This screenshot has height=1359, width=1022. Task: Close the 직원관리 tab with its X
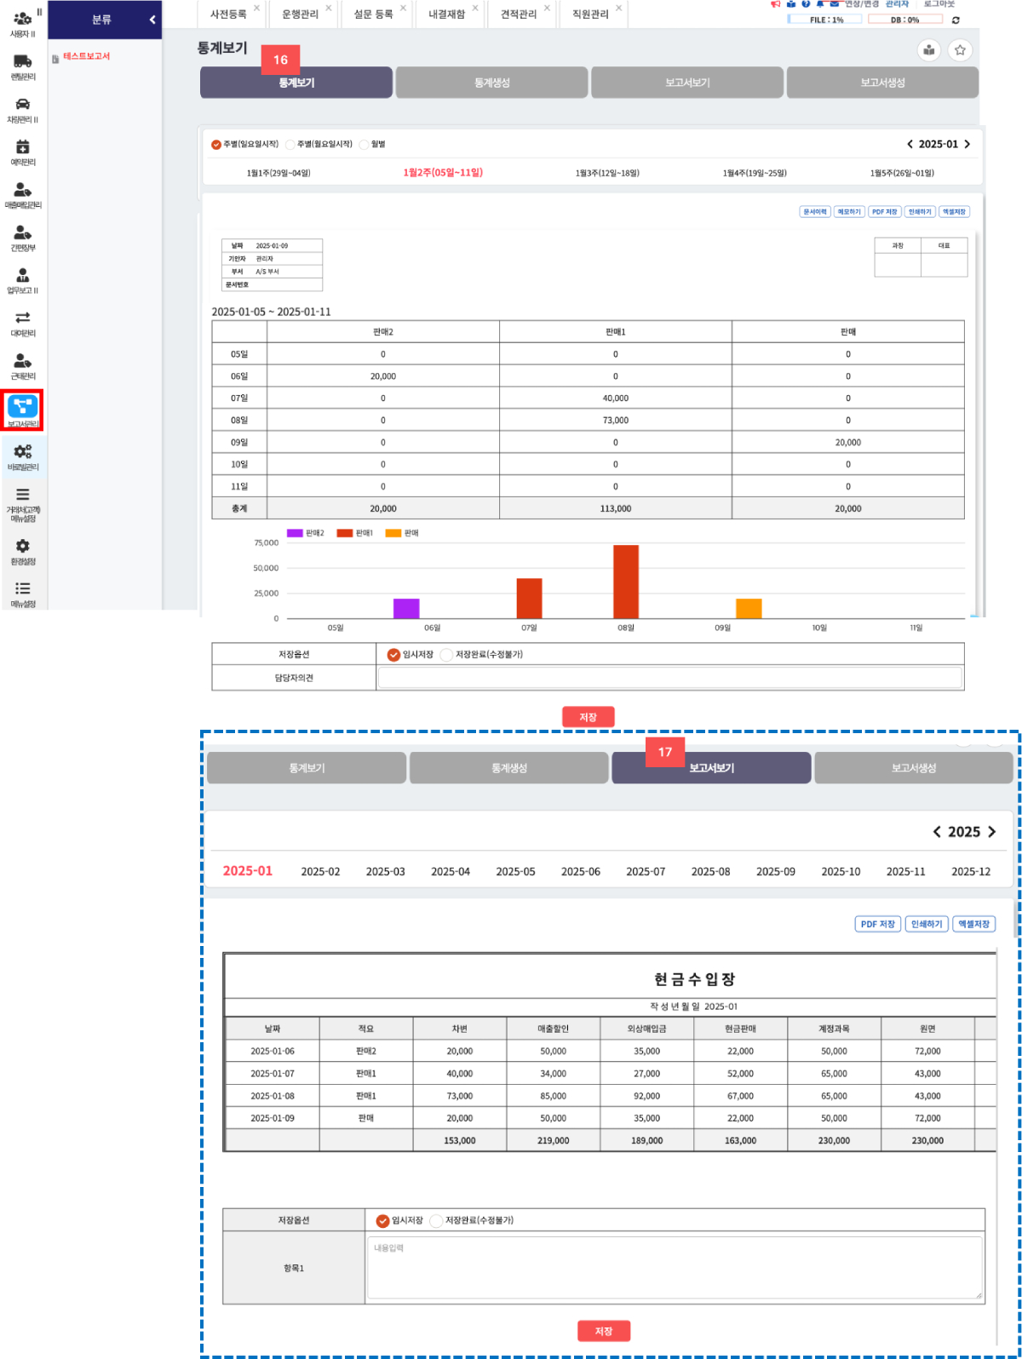(618, 8)
